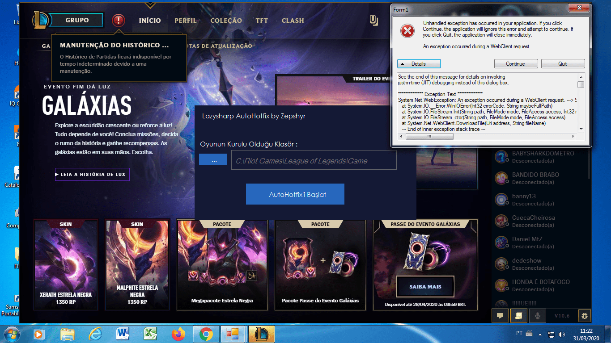
Task: Click BANDIDO BRABO's avatar in the friends list
Action: (x=501, y=178)
